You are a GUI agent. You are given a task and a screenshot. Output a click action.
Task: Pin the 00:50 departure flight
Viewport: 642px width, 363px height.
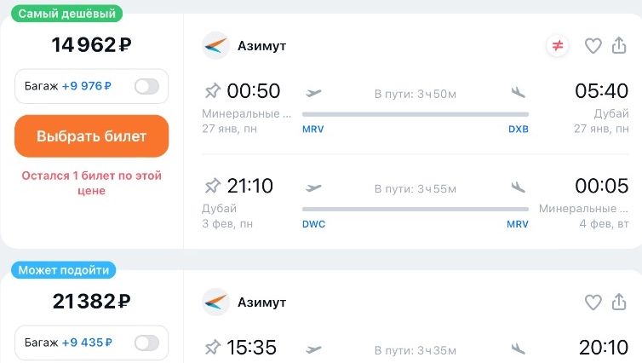tap(213, 90)
